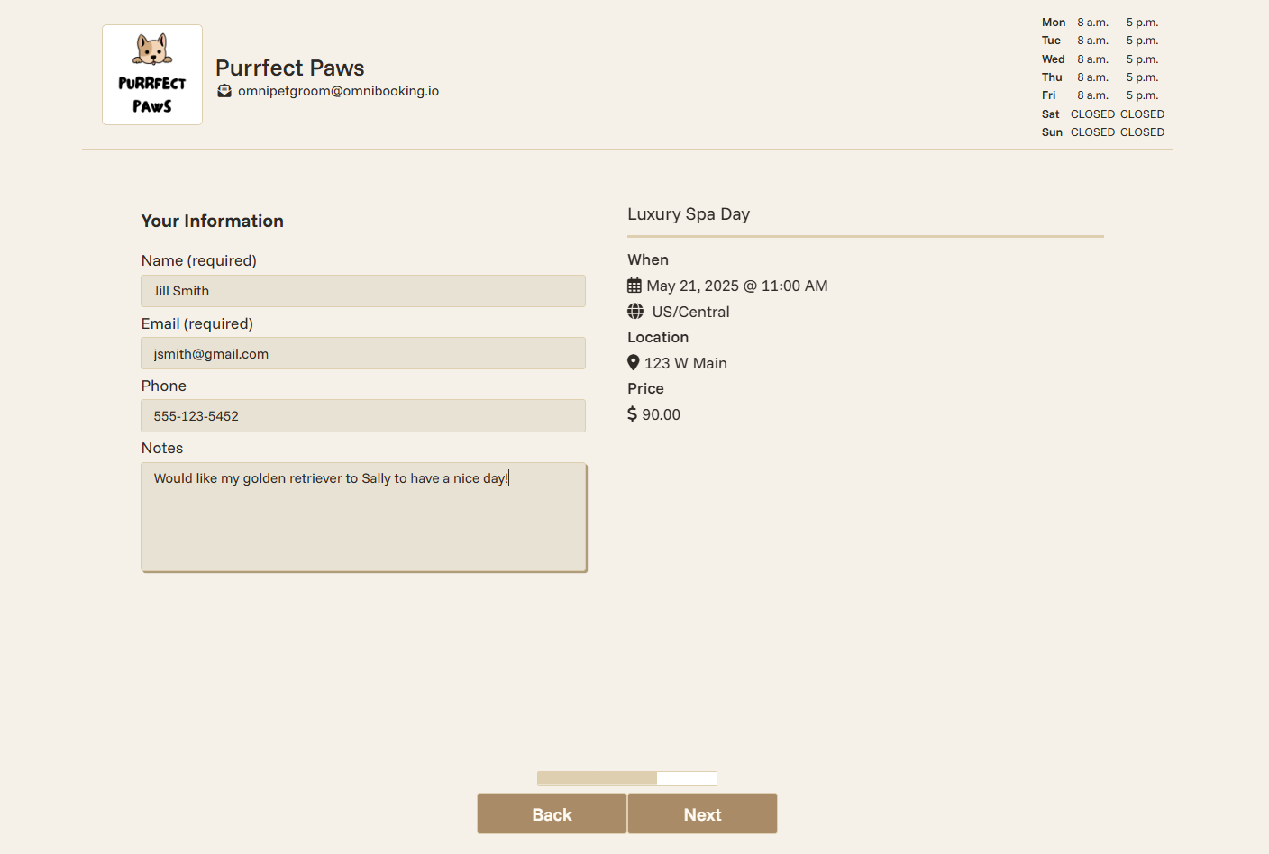The image size is (1269, 854).
Task: Click the Tue row in the hours table
Action: 1103,41
